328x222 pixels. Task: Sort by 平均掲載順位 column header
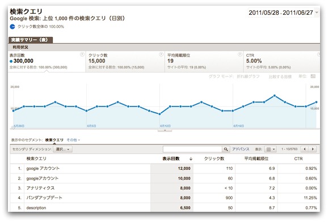(256, 159)
